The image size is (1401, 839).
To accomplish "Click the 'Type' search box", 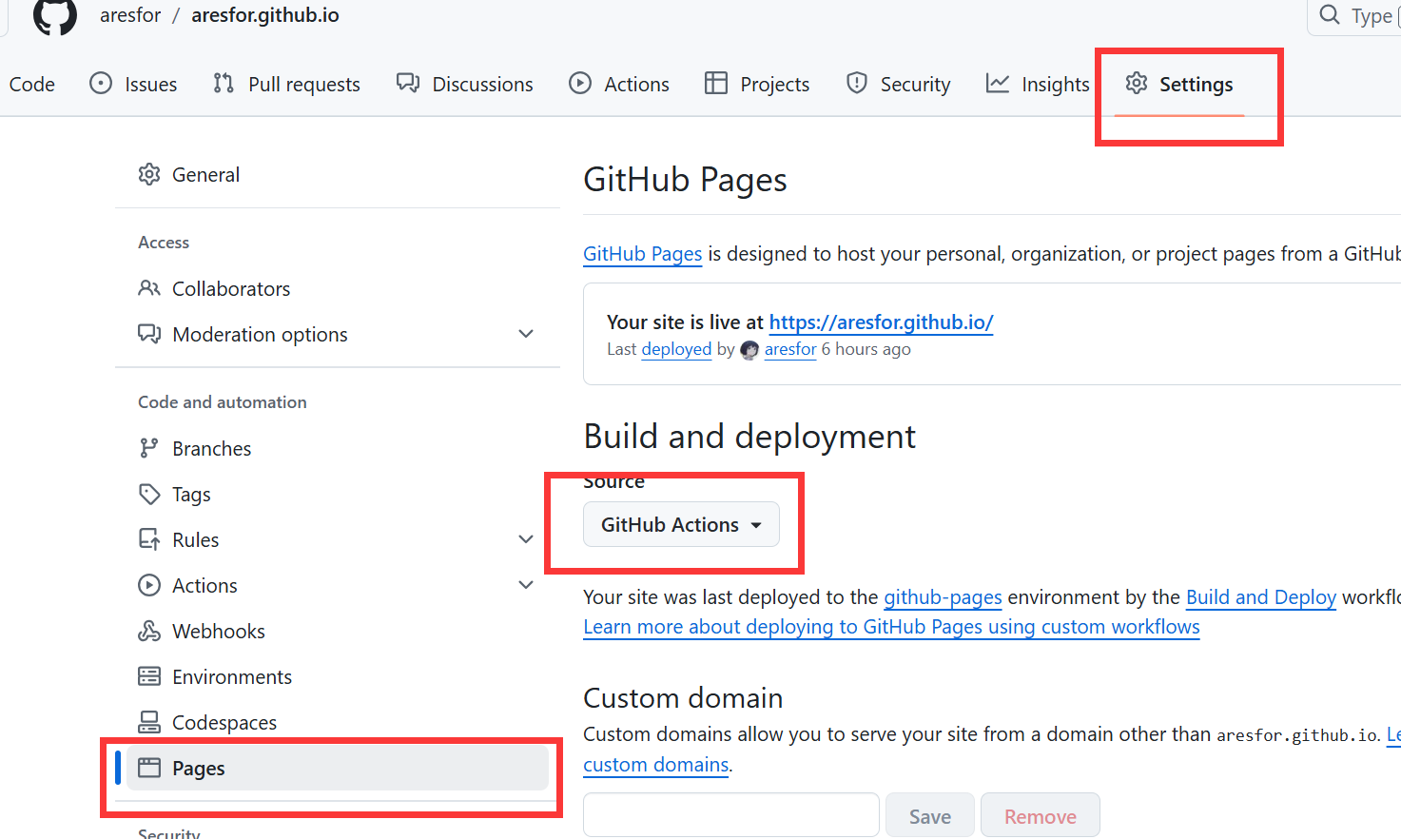I will click(x=1354, y=16).
